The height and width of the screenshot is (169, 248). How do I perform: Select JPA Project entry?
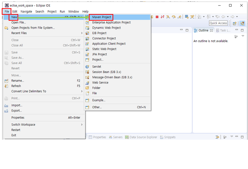(117, 54)
